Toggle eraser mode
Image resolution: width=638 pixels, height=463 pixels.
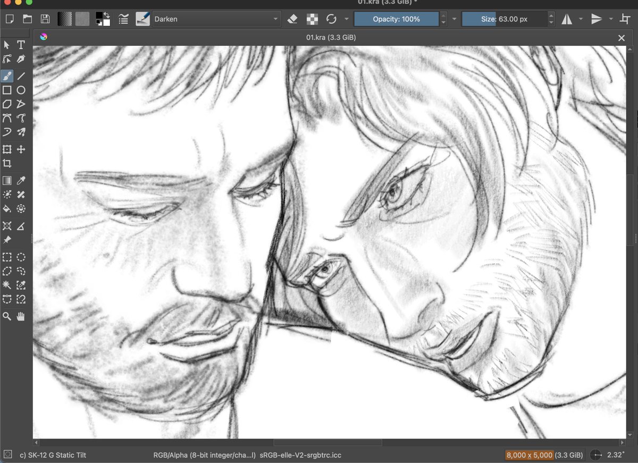pos(292,19)
